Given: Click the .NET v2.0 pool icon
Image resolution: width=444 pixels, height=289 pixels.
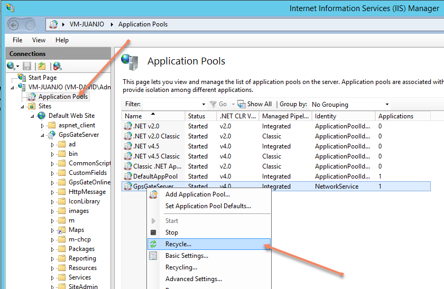Looking at the screenshot, I should (128, 126).
